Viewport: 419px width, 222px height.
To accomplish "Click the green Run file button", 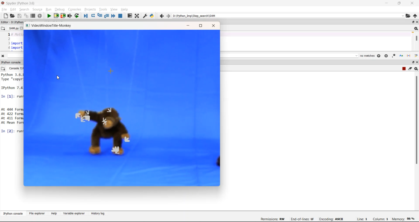I will 49,16.
